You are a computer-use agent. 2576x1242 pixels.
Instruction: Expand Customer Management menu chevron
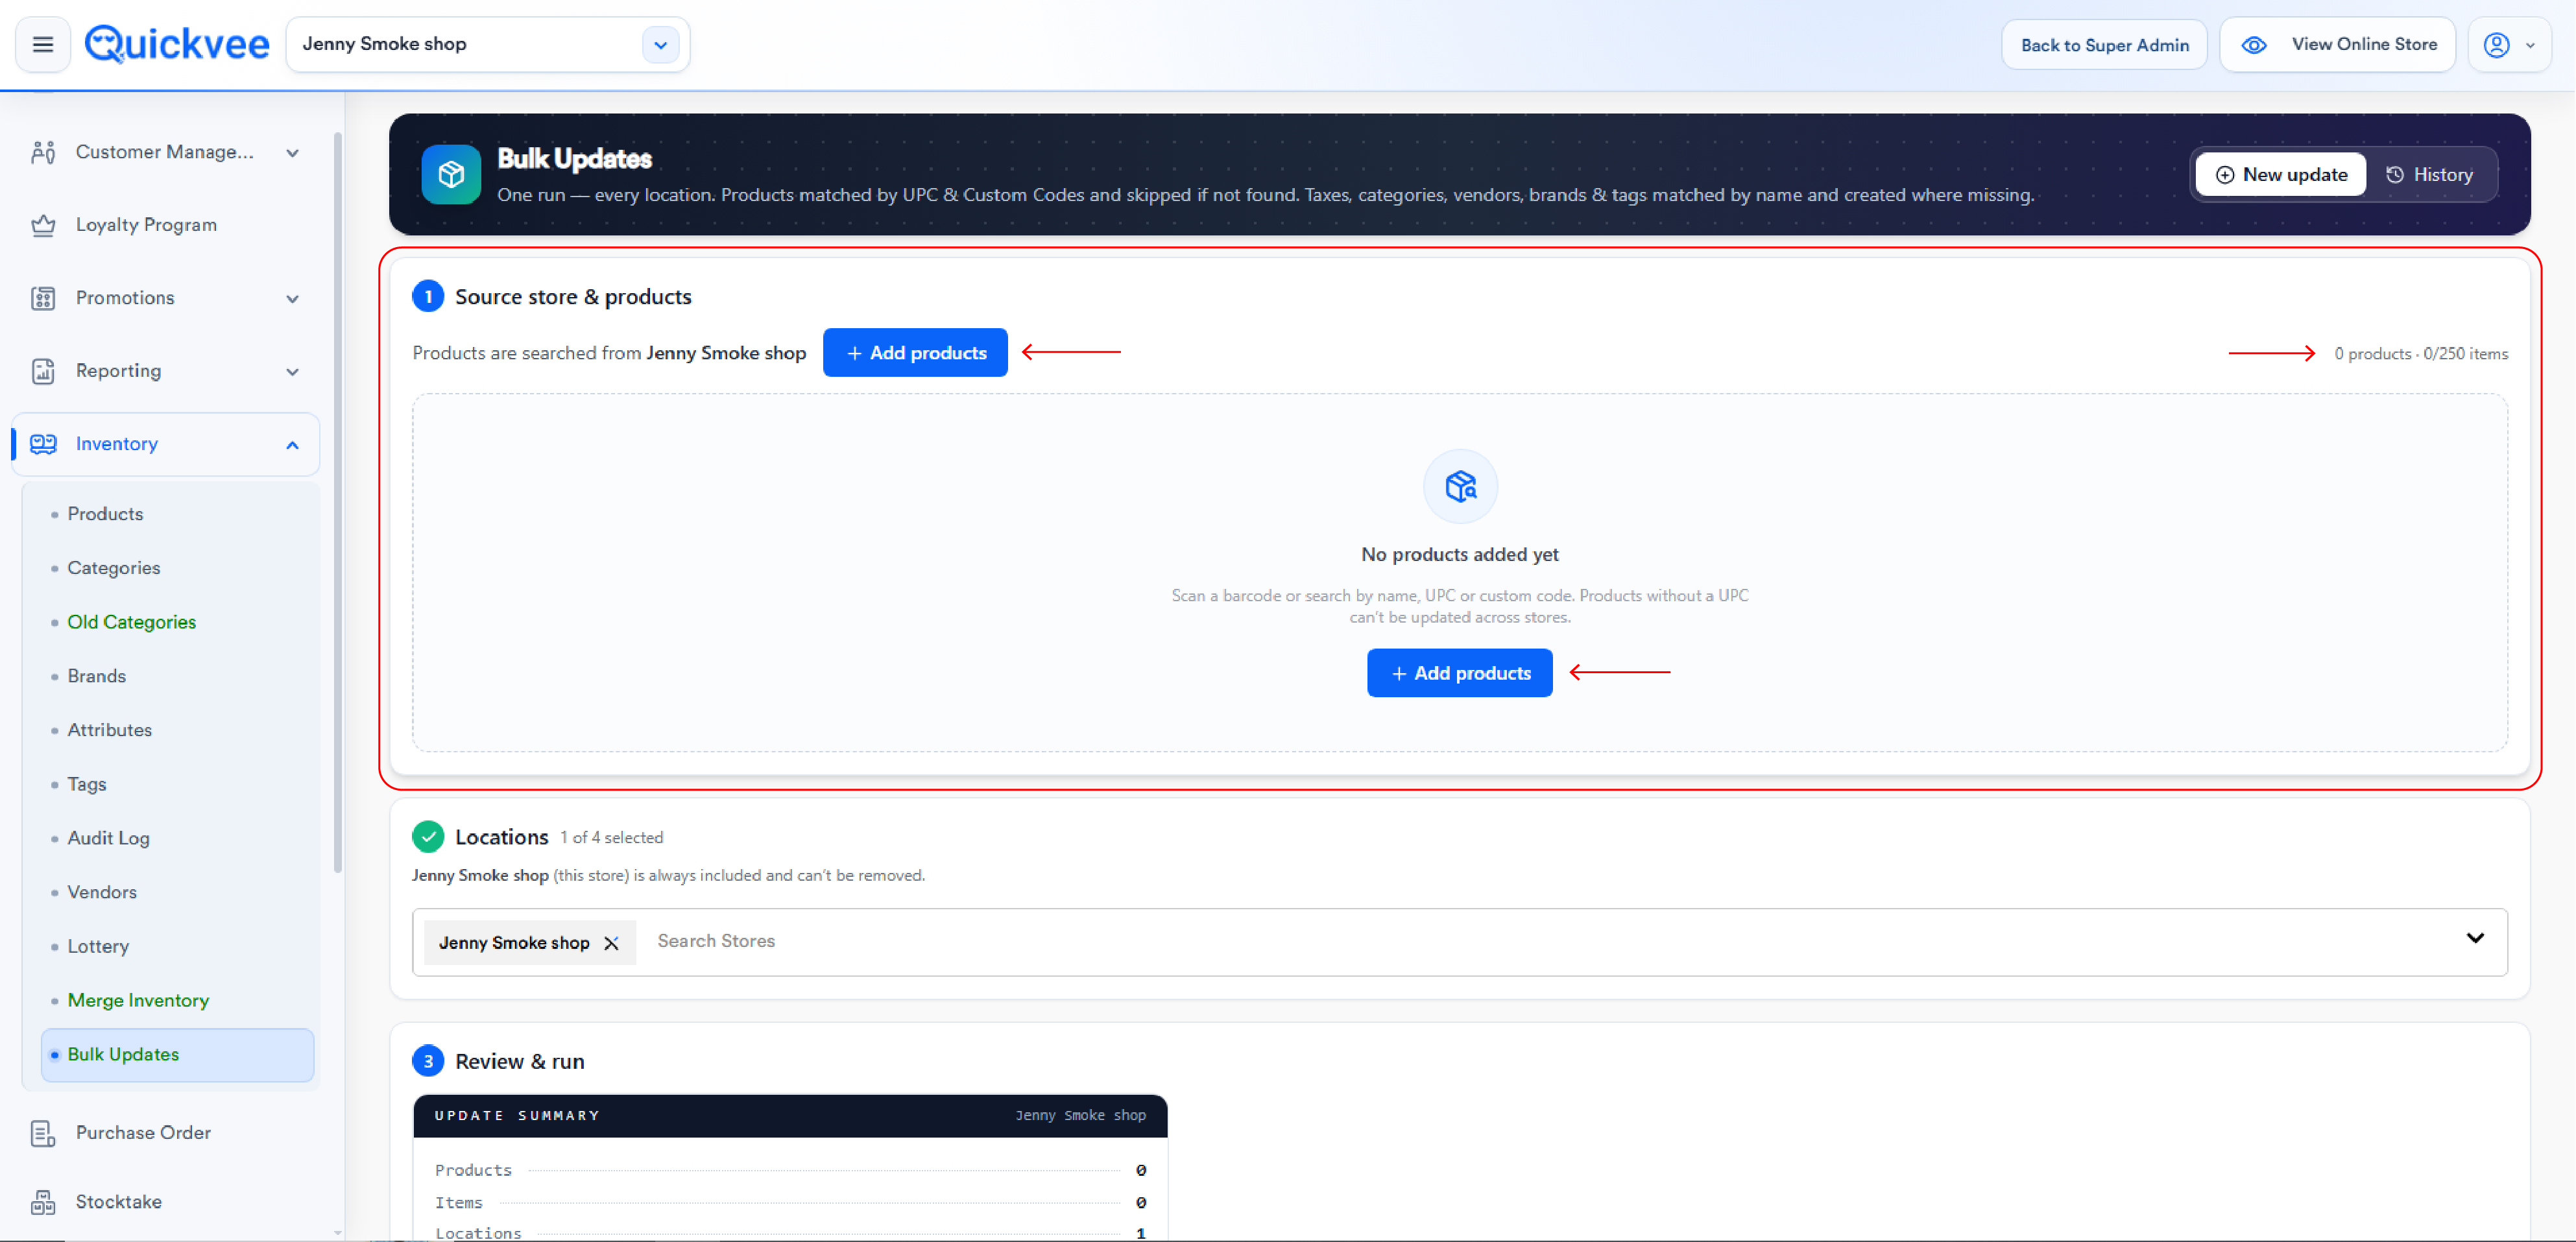[292, 153]
